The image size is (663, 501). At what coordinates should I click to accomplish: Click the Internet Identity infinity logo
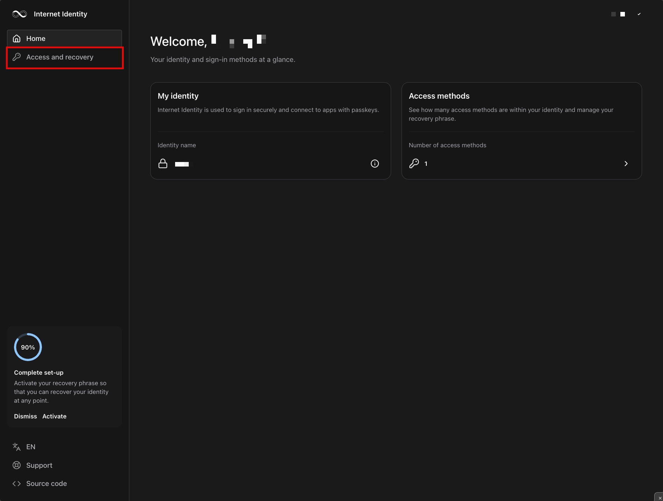20,14
